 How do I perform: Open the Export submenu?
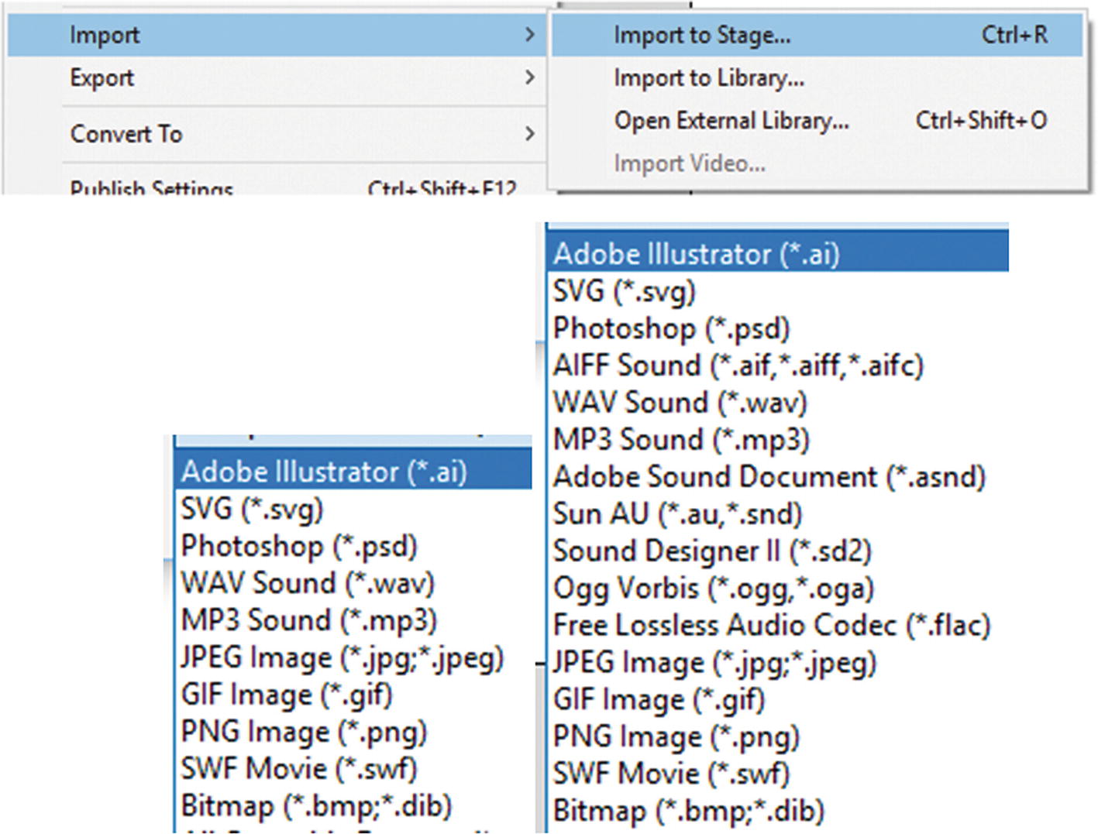pos(276,77)
